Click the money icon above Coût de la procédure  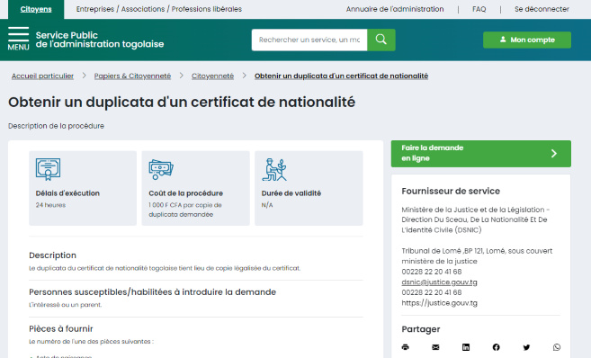click(x=161, y=170)
